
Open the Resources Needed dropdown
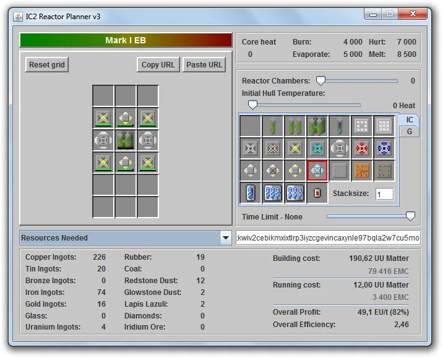tap(225, 237)
